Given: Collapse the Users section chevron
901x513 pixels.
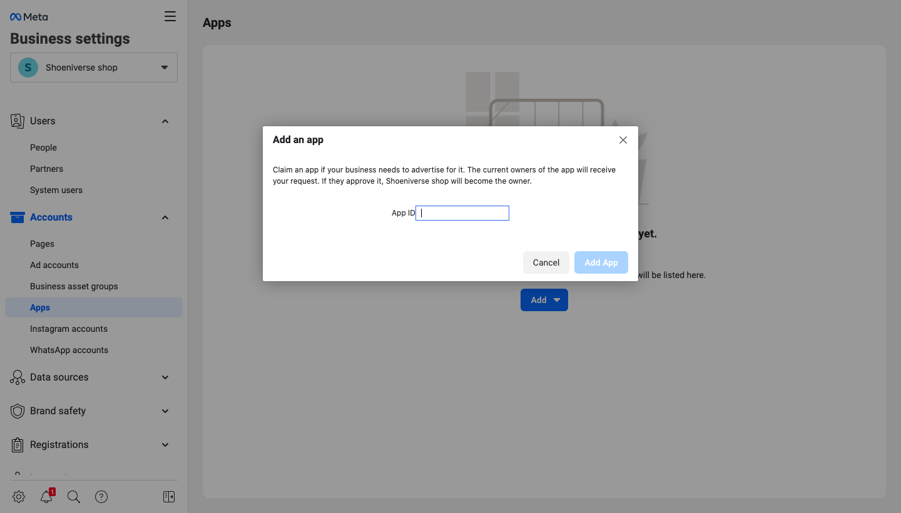Looking at the screenshot, I should tap(165, 121).
